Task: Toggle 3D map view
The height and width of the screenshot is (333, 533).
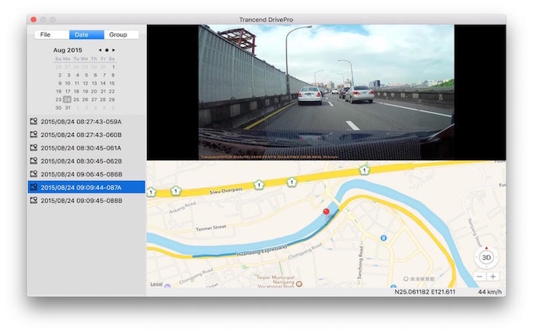Action: click(x=487, y=257)
